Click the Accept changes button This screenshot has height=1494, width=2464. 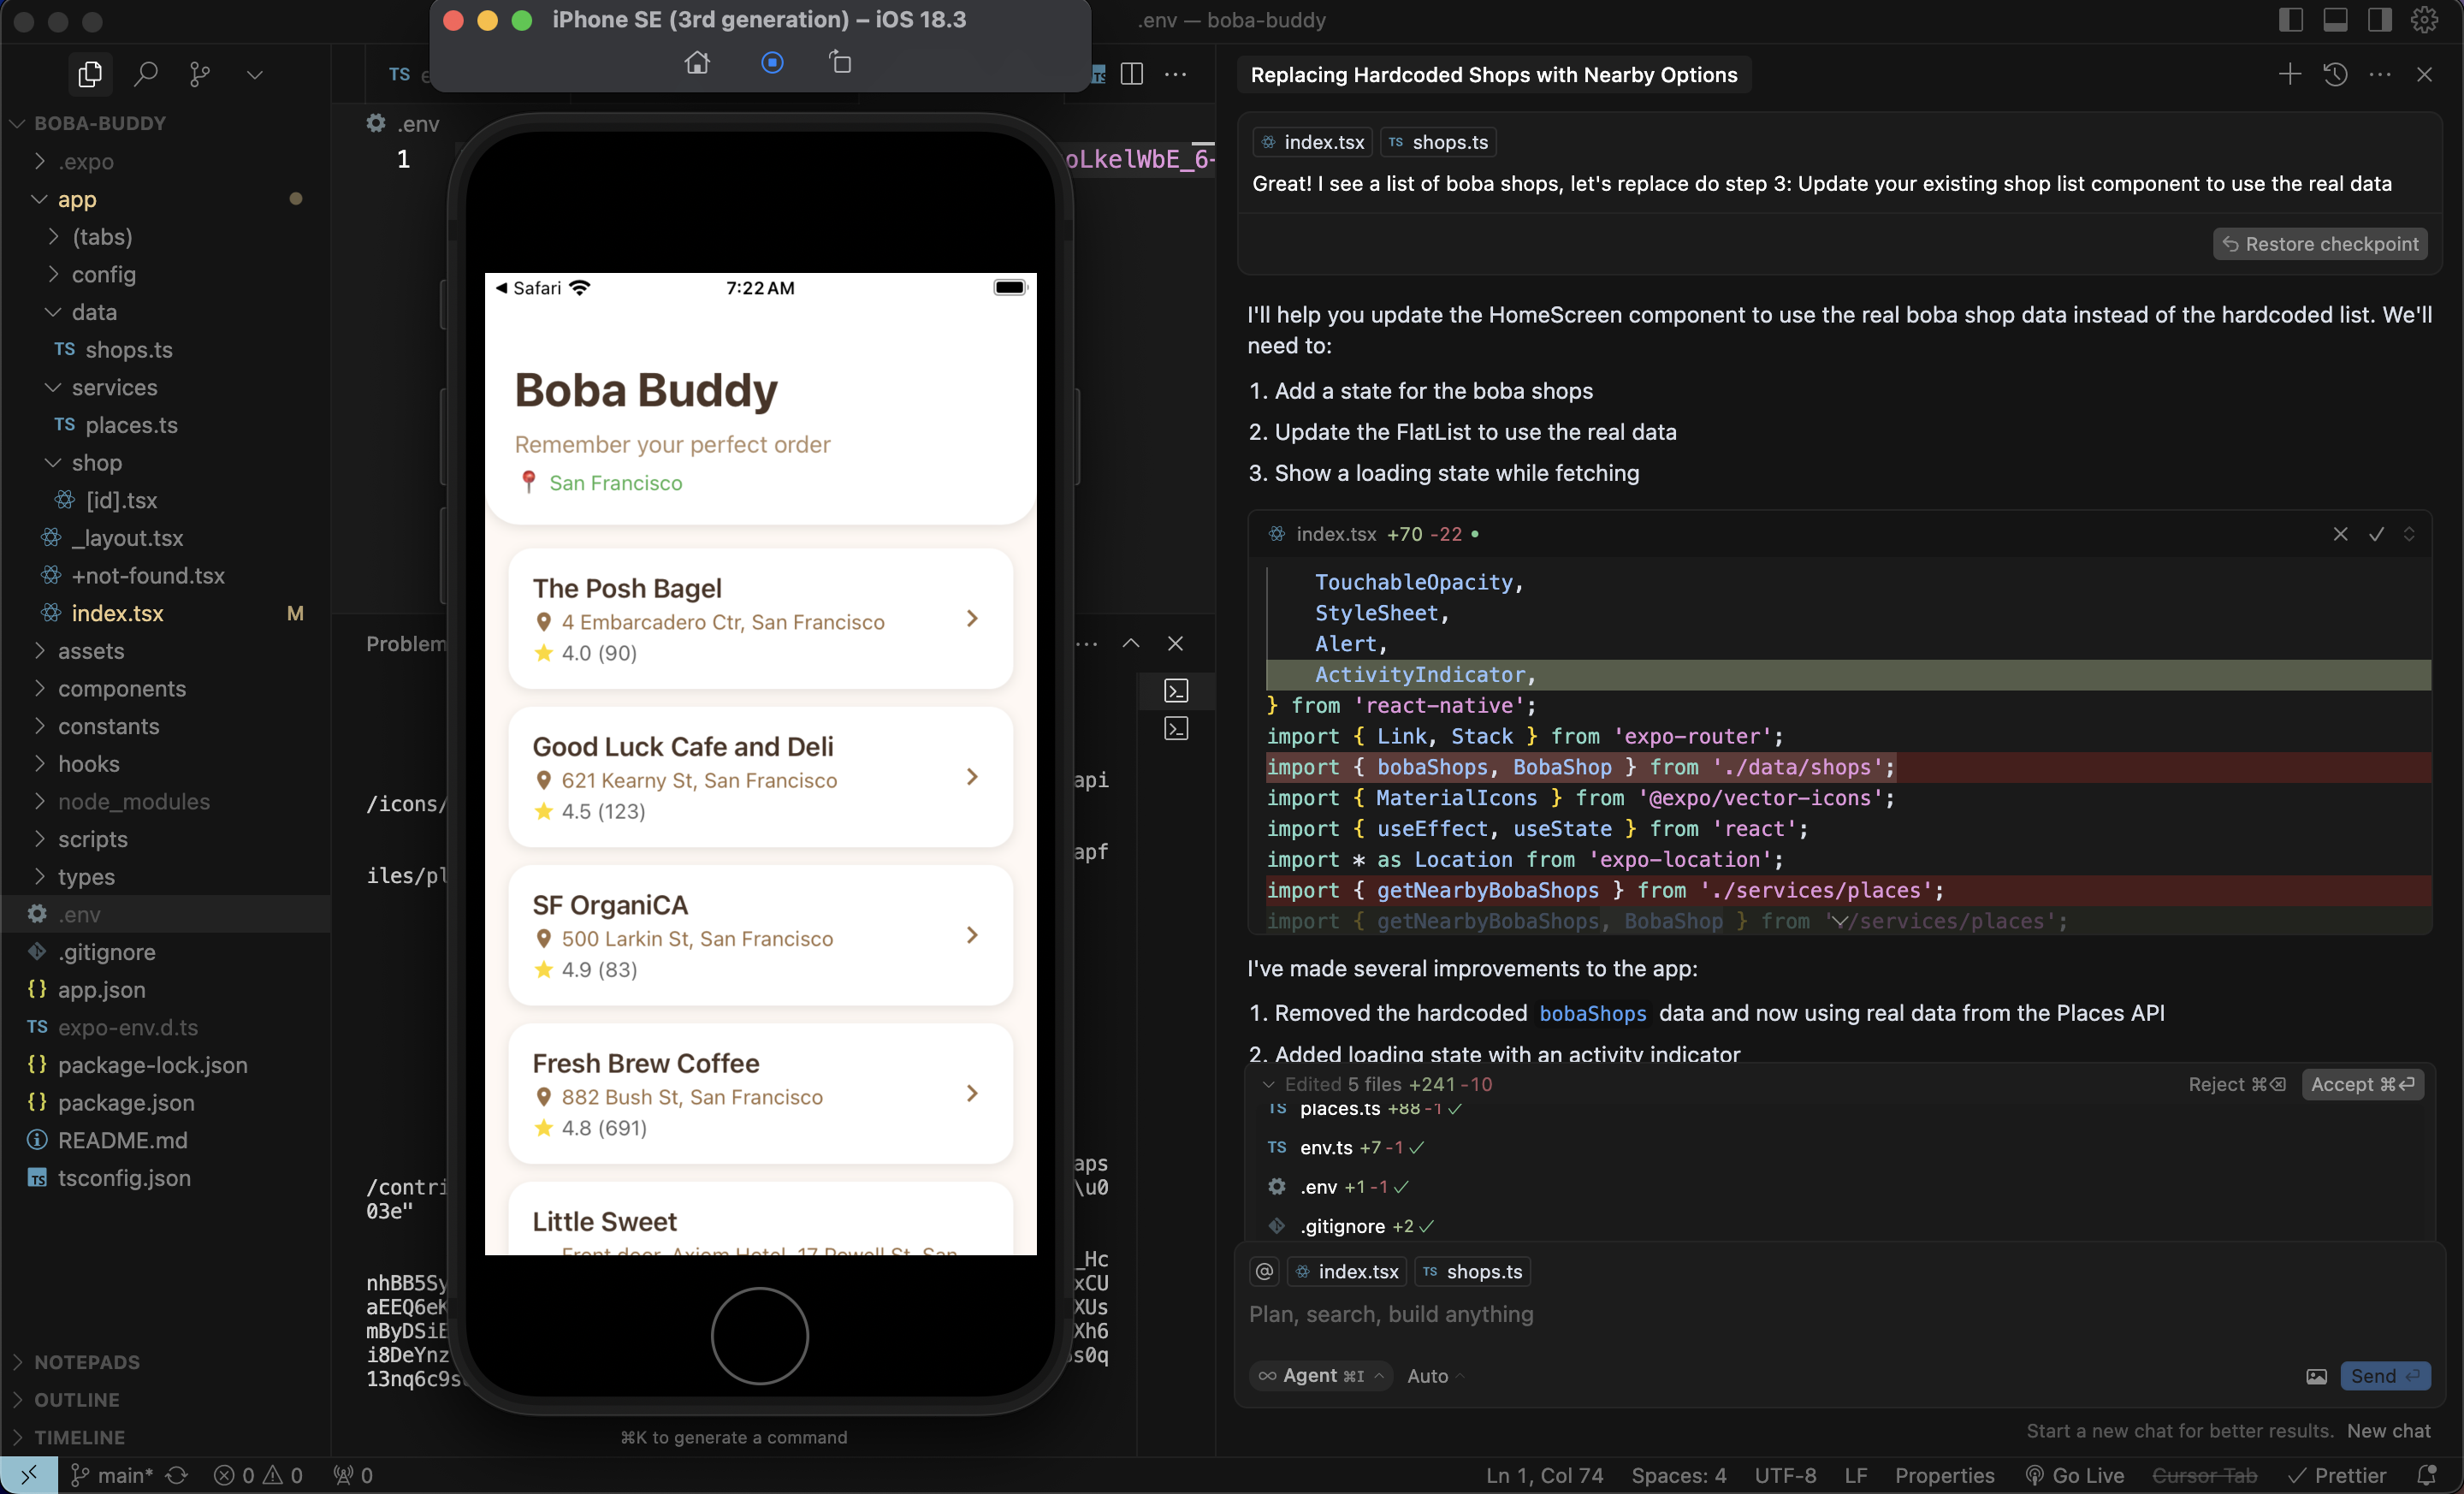2362,1084
